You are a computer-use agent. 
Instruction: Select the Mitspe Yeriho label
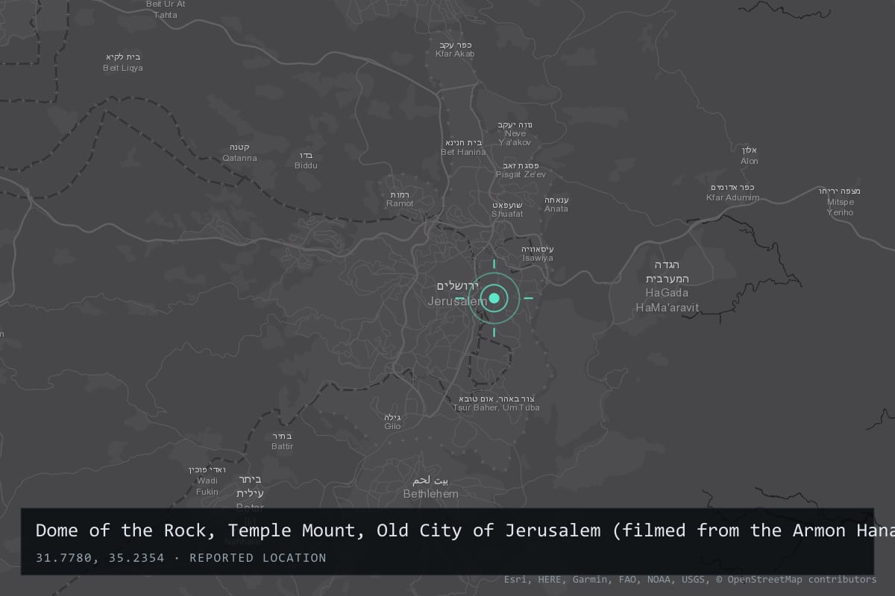[x=840, y=202]
